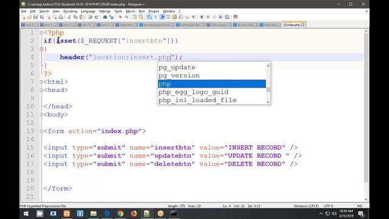The width and height of the screenshot is (389, 219).
Task: Click UTF-8 encoding in status bar
Action: point(328,206)
